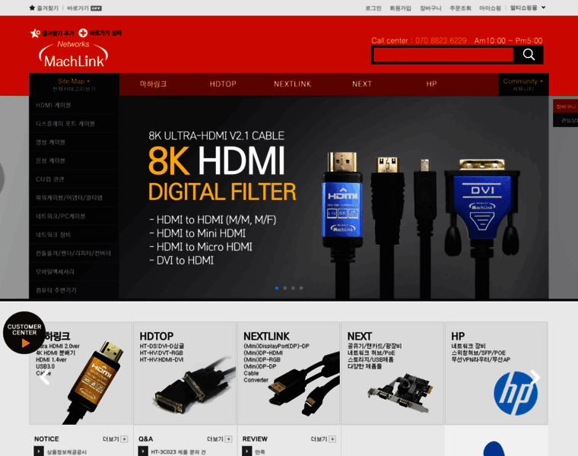Toggle the 바로가기 OFF switch
This screenshot has width=578, height=456.
coord(97,8)
